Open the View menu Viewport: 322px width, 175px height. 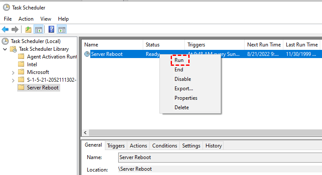pos(46,19)
